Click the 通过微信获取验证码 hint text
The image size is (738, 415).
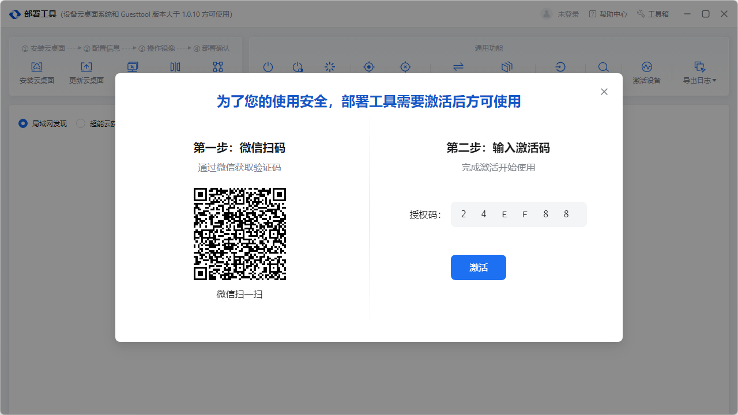[x=240, y=168]
